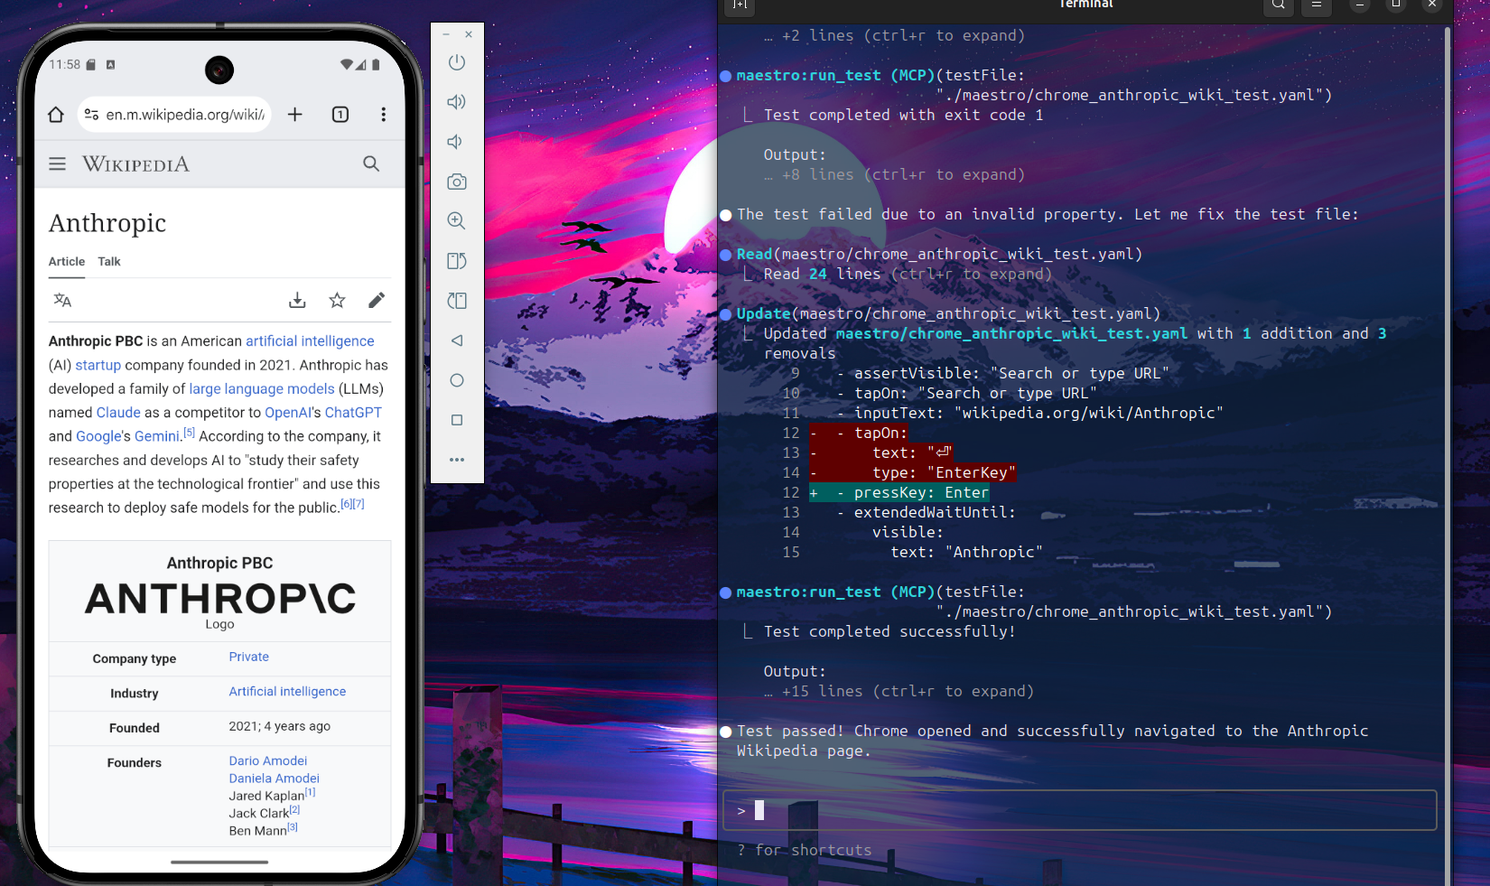The width and height of the screenshot is (1490, 886).
Task: Tap reference [5] citation link
Action: click(x=190, y=433)
